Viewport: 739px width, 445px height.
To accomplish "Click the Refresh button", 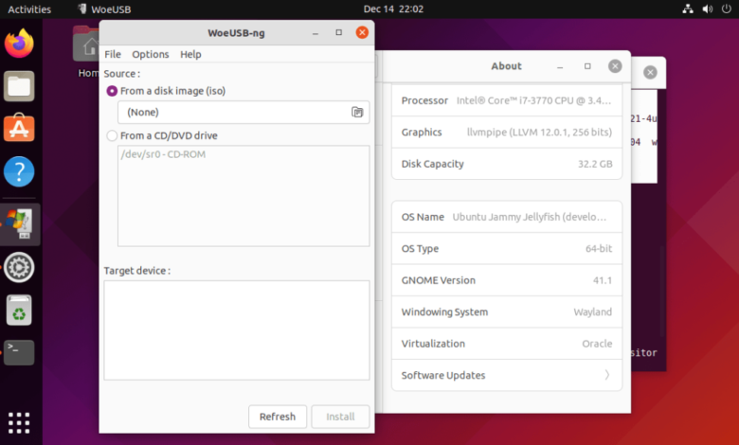I will coord(278,417).
